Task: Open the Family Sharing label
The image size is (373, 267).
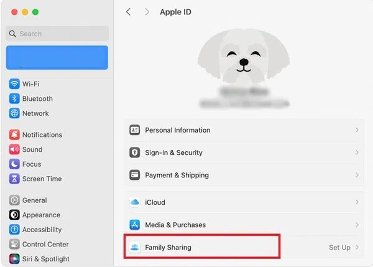Action: tap(168, 248)
